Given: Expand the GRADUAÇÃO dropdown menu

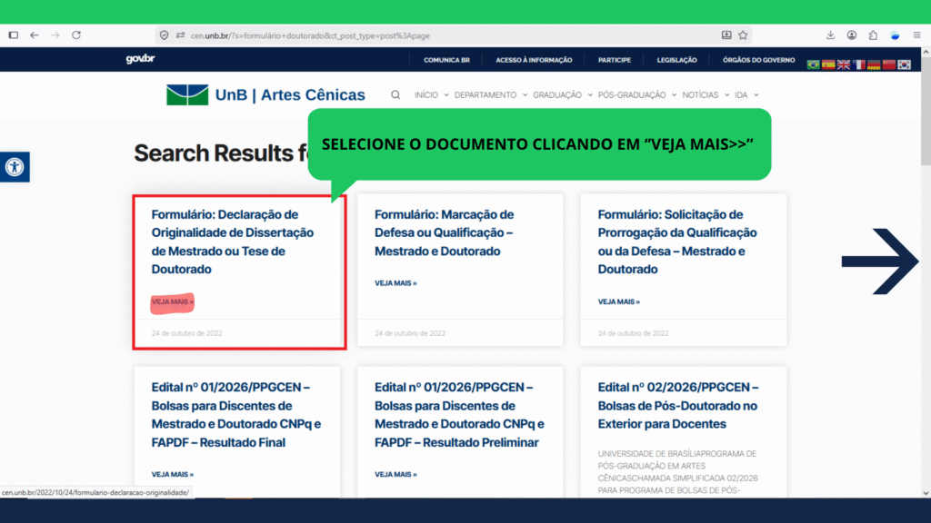Looking at the screenshot, I should click(562, 94).
